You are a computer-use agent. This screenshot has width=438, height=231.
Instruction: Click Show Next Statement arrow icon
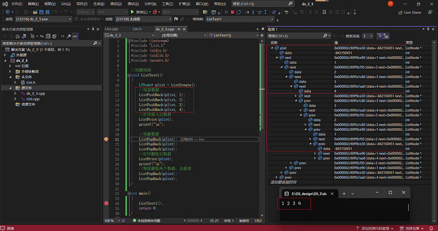[247, 12]
